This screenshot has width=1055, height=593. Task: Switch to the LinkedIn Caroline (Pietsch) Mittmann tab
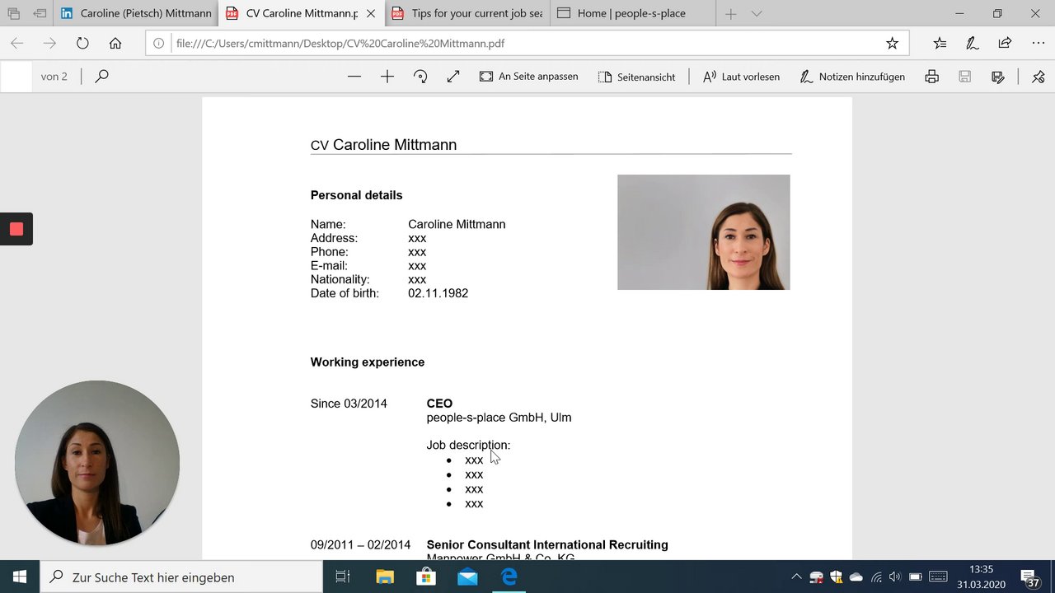point(136,13)
